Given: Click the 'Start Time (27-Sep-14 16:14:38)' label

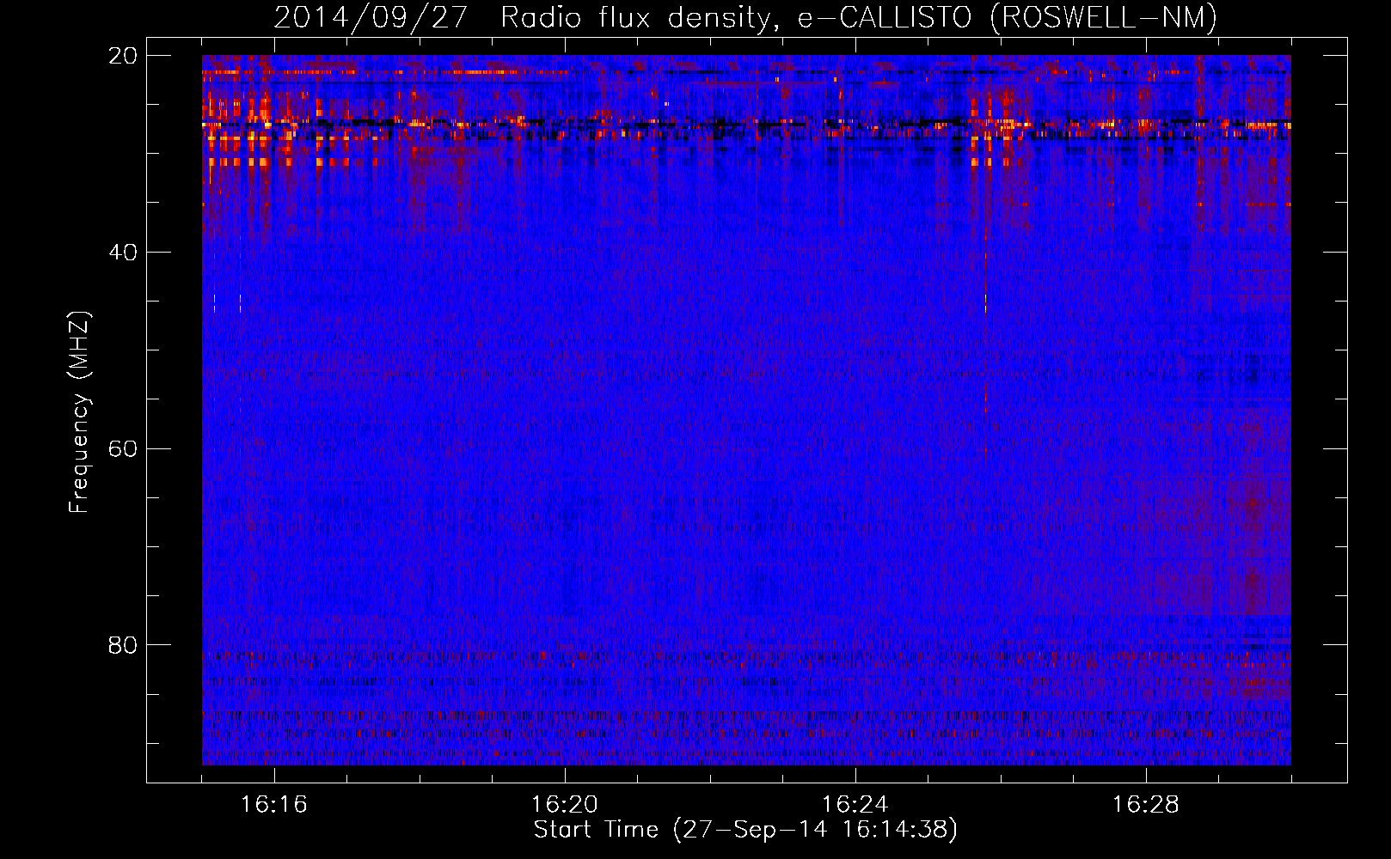Looking at the screenshot, I should 745,830.
